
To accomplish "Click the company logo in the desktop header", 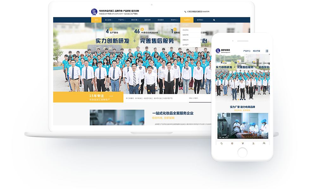I will tap(94, 11).
